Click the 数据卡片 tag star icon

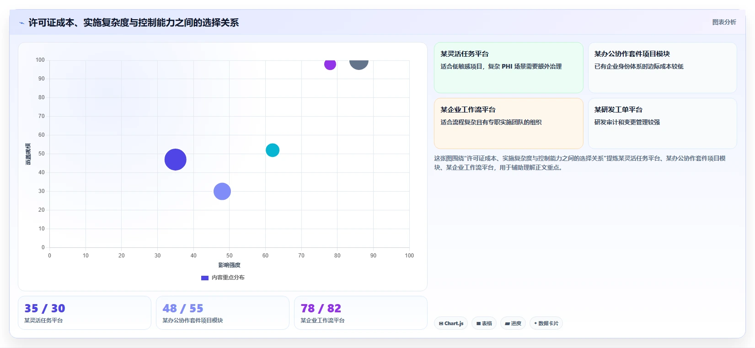[535, 323]
